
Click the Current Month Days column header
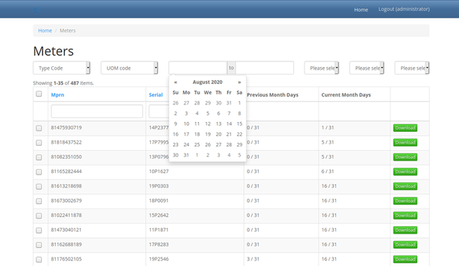click(346, 95)
